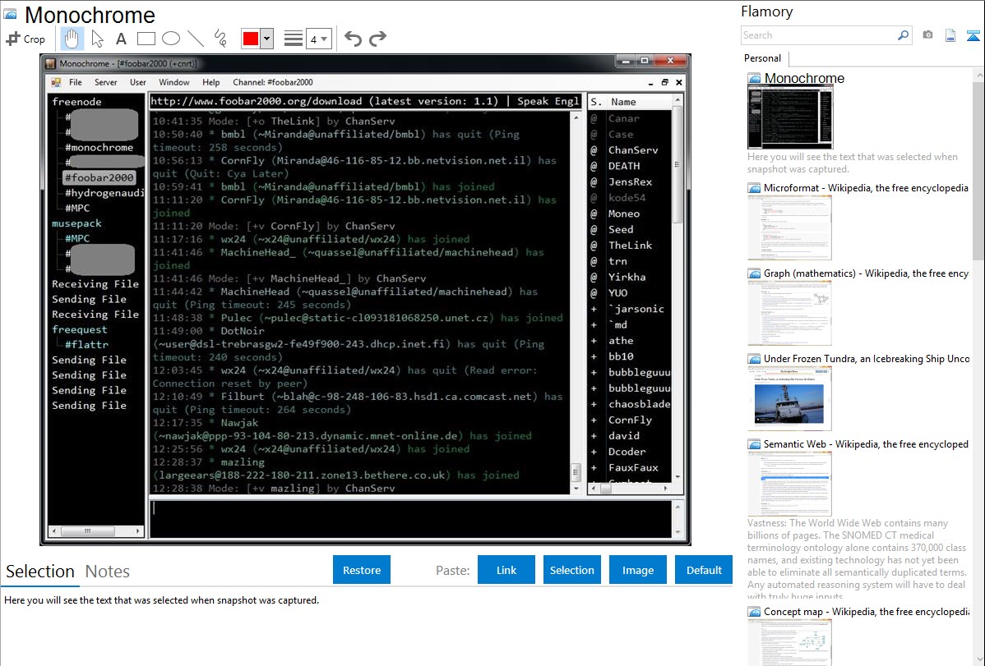Viewport: 985px width, 666px height.
Task: Click the Flamory Monochrome title icon
Action: pos(10,14)
